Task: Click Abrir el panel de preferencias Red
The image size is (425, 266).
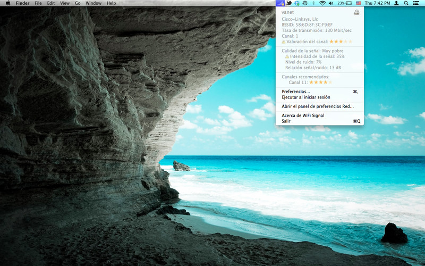Action: (x=318, y=106)
